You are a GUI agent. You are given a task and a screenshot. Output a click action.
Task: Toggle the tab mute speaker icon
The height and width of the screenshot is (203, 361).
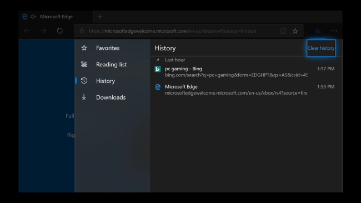coord(33,17)
